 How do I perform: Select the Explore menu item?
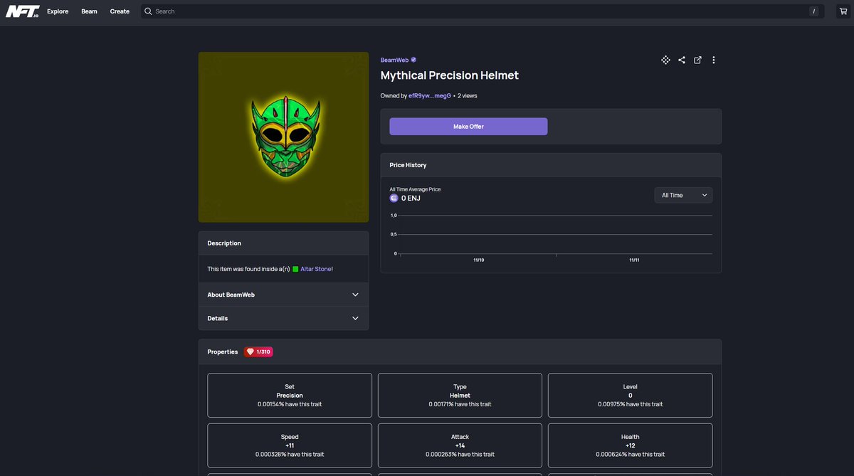[57, 11]
